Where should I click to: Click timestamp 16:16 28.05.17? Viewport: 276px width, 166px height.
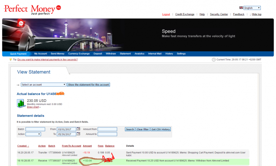tap(25, 161)
